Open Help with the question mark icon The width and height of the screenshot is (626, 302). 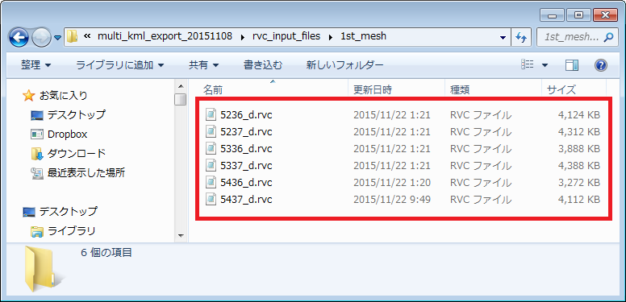coord(600,65)
